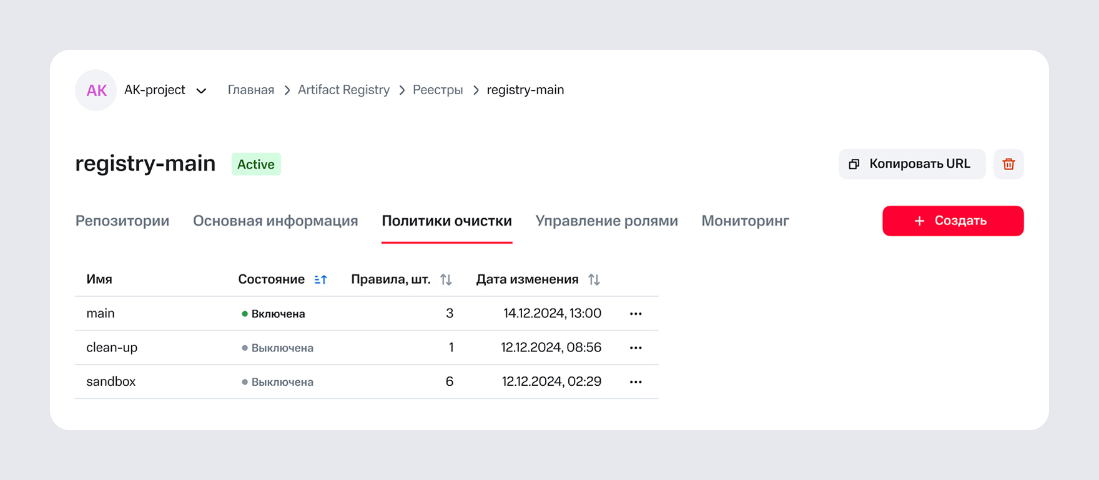Image resolution: width=1099 pixels, height=480 pixels.
Task: Select the Управление ролями tab
Action: click(x=606, y=221)
